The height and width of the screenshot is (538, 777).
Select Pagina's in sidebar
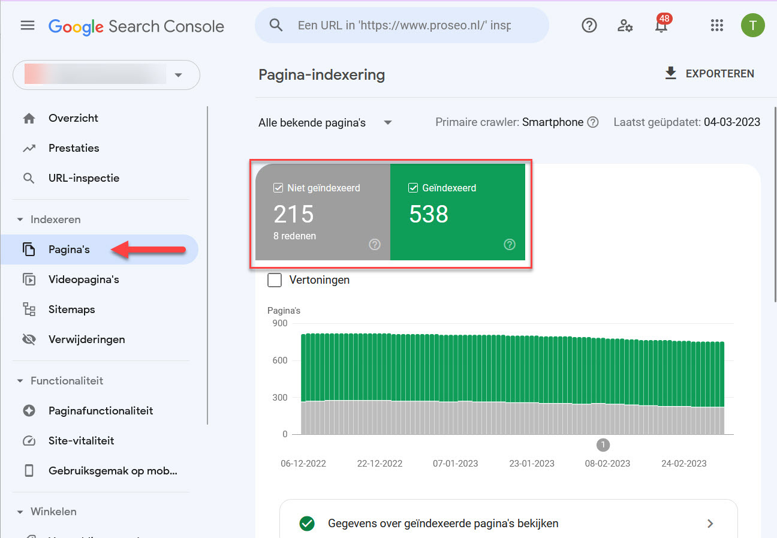tap(99, 250)
